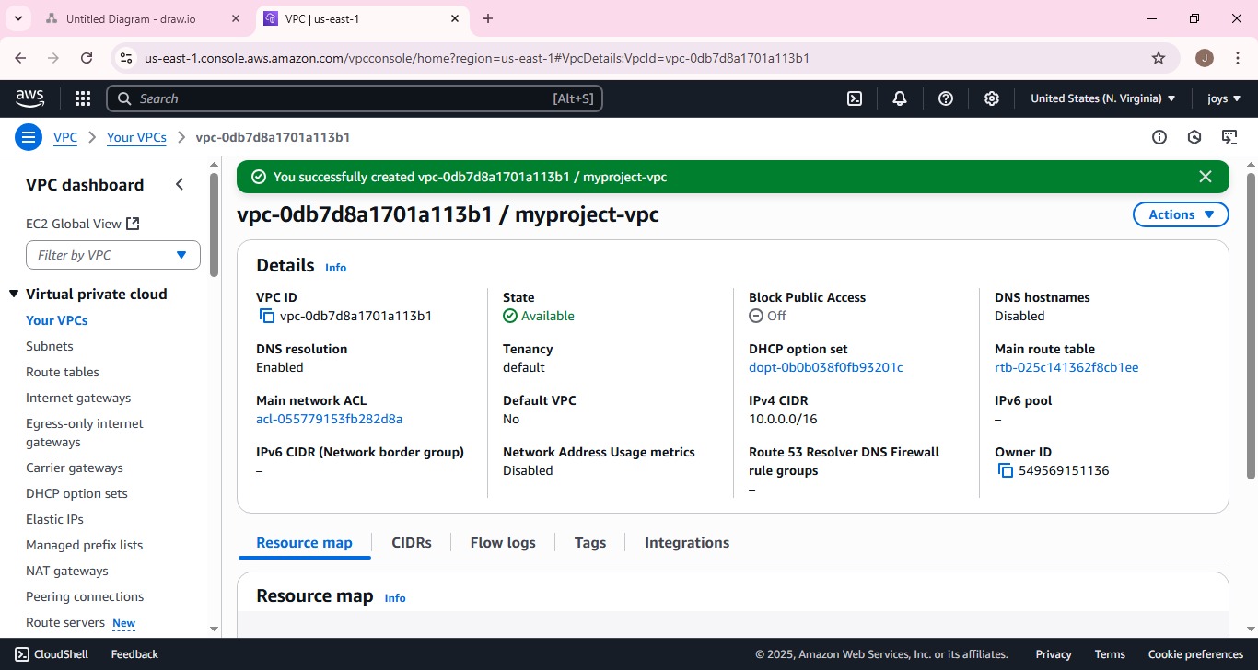The width and height of the screenshot is (1258, 670).
Task: Go back in browser history
Action: [20, 58]
